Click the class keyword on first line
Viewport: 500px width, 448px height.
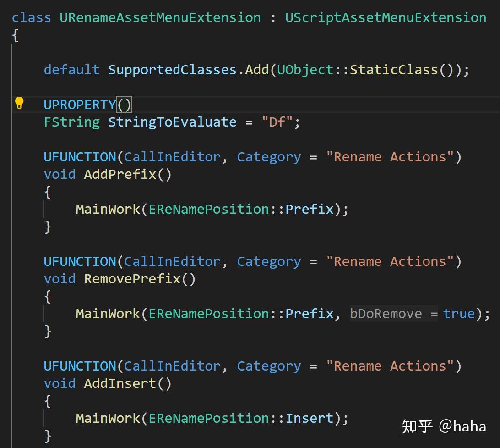pos(32,17)
